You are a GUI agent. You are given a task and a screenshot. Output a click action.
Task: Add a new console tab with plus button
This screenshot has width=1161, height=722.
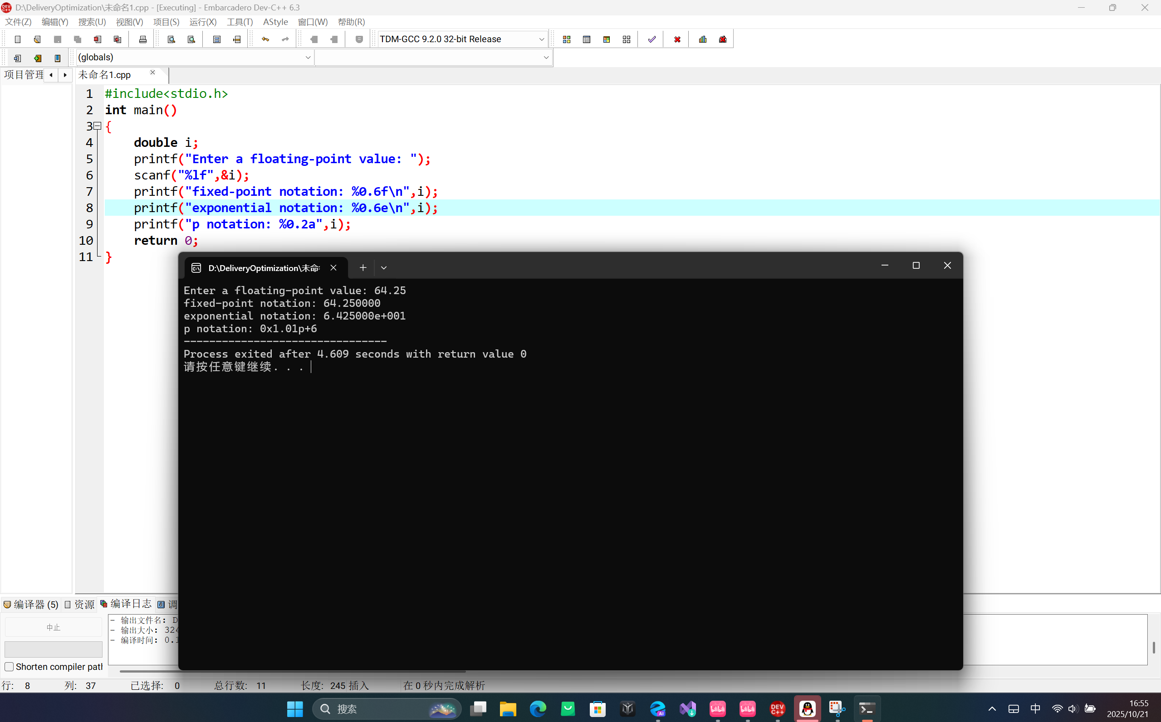coord(363,268)
